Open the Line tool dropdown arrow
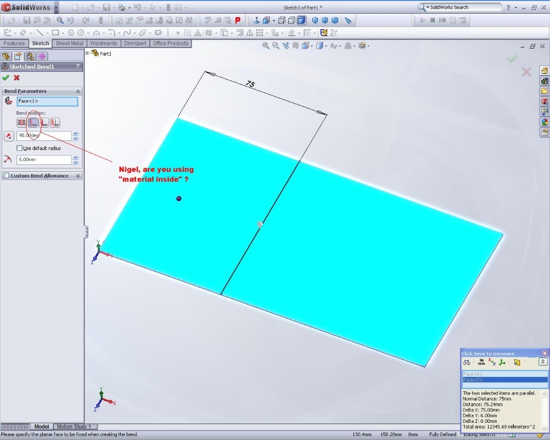 48,33
